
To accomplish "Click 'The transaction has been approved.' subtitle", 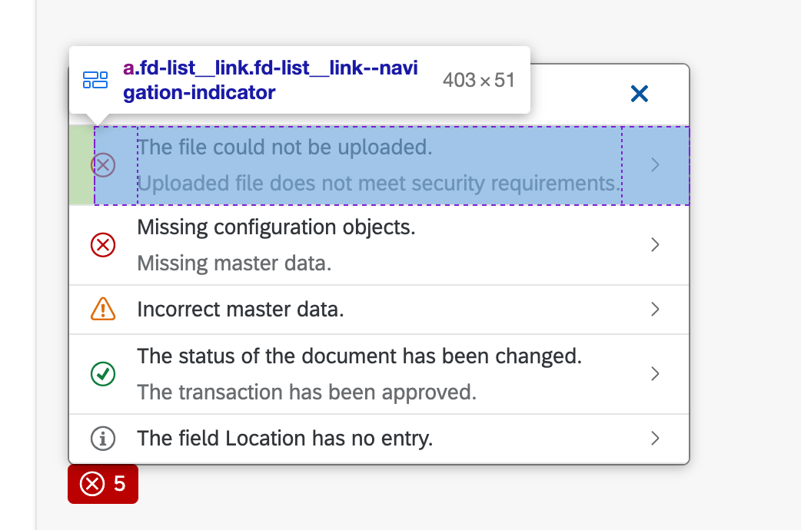I will [x=307, y=393].
